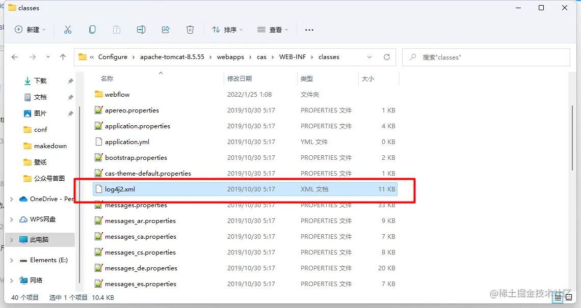Go up one folder level arrow
This screenshot has width=581, height=308.
[63, 57]
